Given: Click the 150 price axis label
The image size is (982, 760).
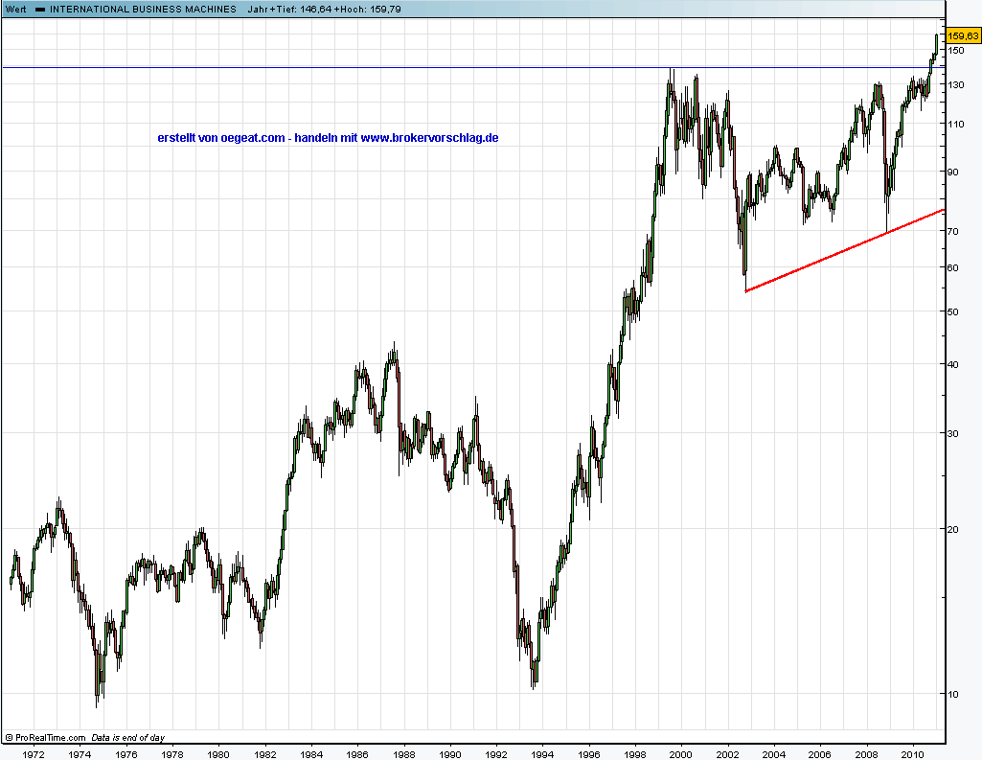Looking at the screenshot, I should click(x=956, y=50).
